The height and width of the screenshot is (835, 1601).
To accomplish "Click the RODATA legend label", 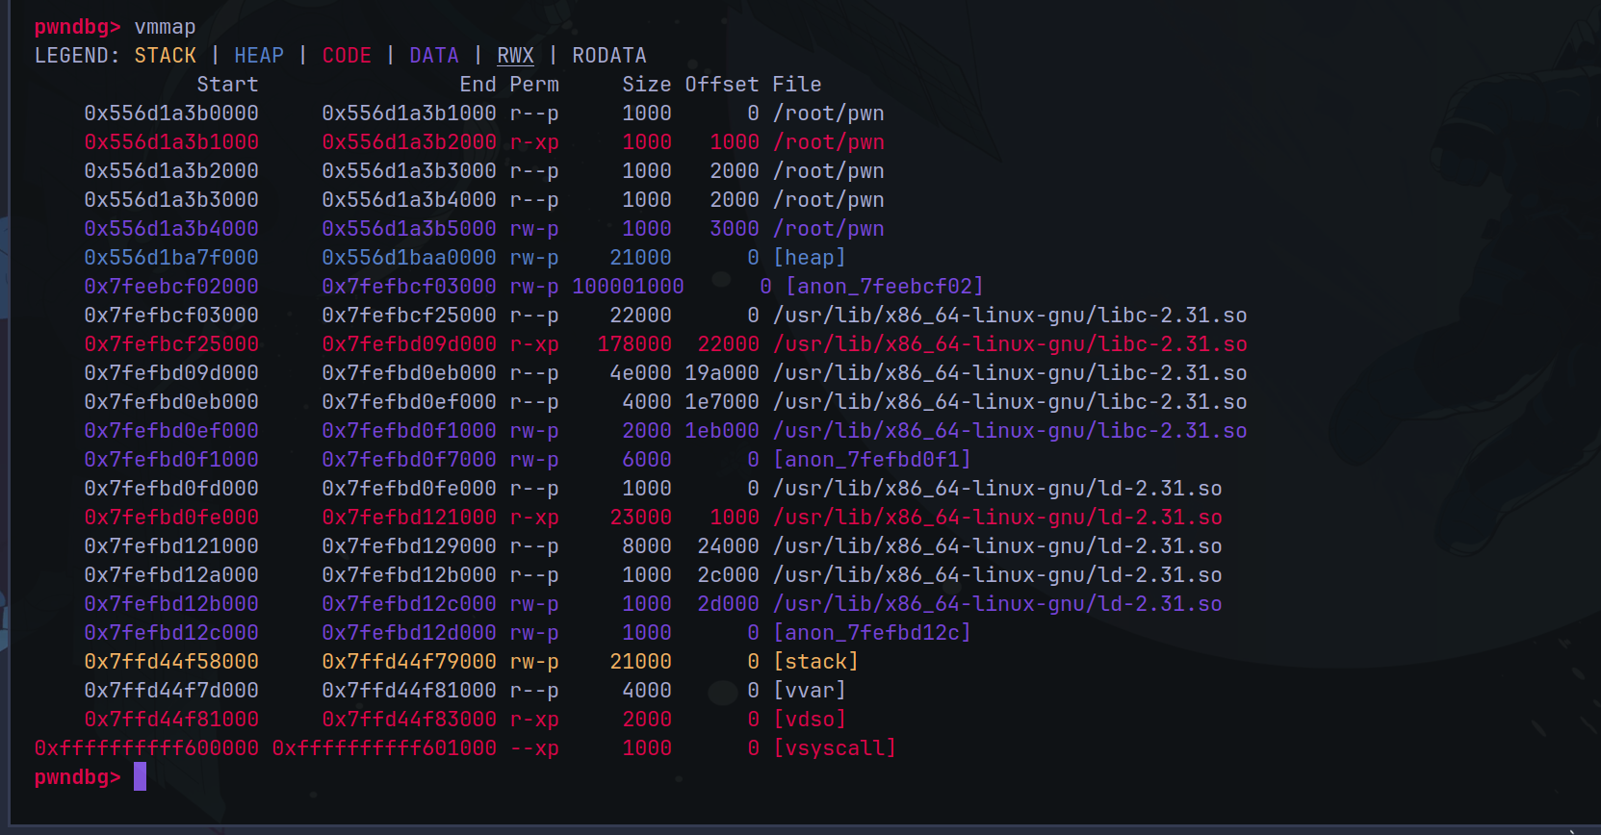I will tap(609, 56).
